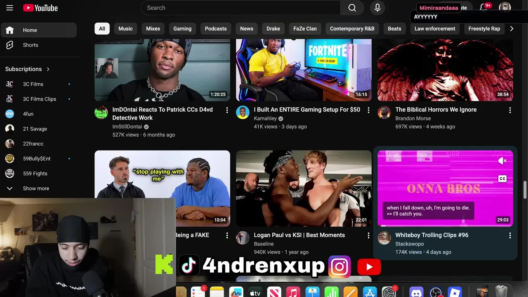Select the Drake filter chip
Image resolution: width=528 pixels, height=297 pixels.
273,28
